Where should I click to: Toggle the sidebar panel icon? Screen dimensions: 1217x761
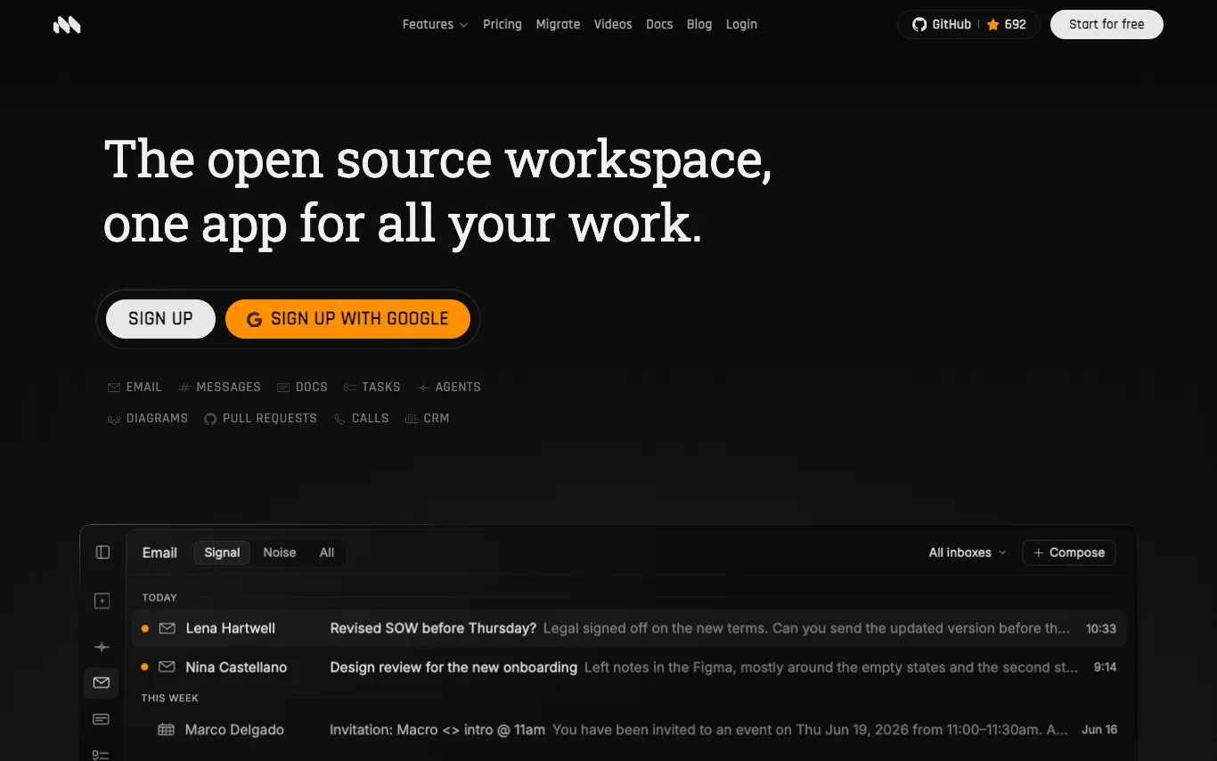pyautogui.click(x=102, y=552)
